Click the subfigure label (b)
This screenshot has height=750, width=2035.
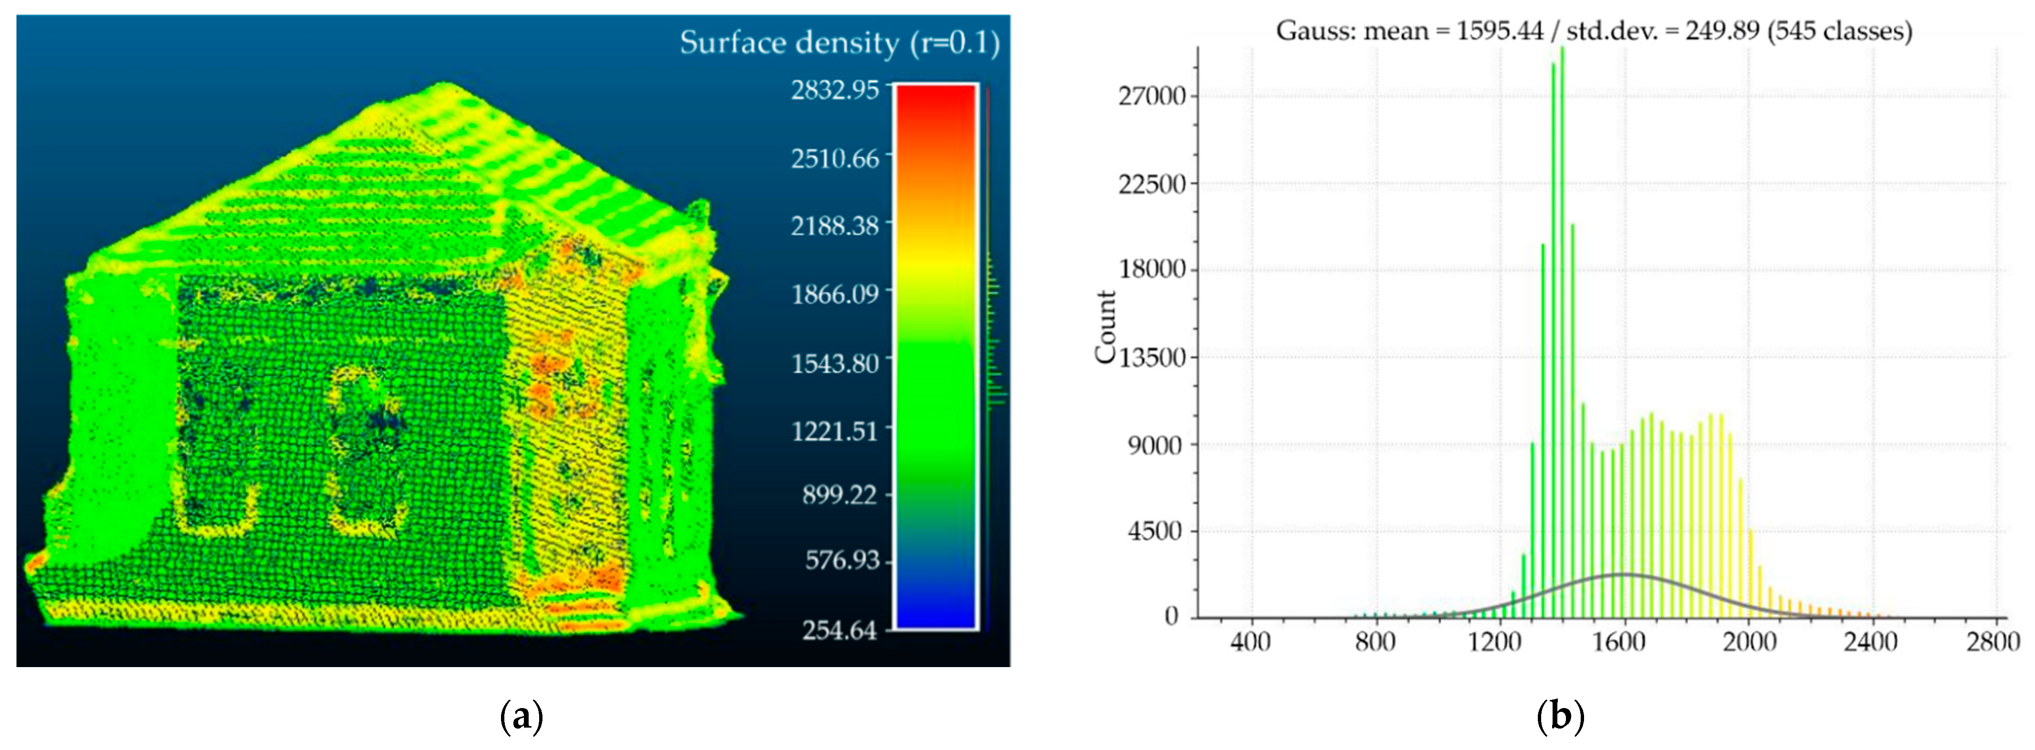(1561, 717)
